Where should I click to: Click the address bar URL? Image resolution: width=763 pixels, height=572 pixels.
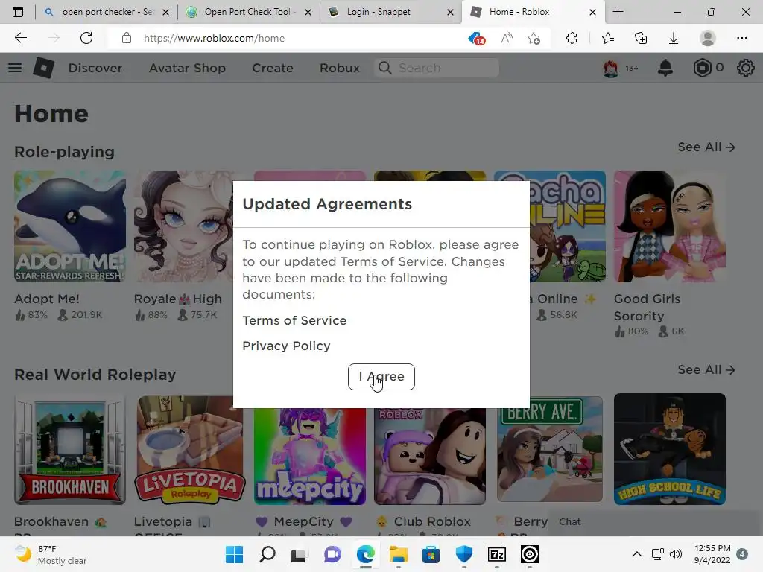(x=214, y=38)
